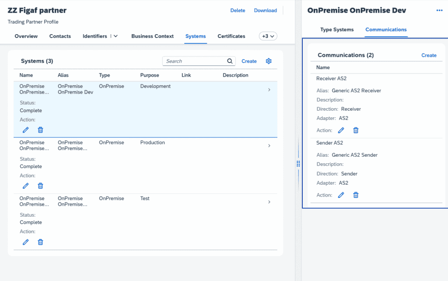Click the Link column header
This screenshot has height=281, width=448.
(186, 75)
